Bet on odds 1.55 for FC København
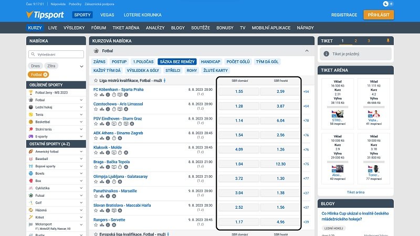The width and height of the screenshot is (420, 236). pyautogui.click(x=239, y=91)
